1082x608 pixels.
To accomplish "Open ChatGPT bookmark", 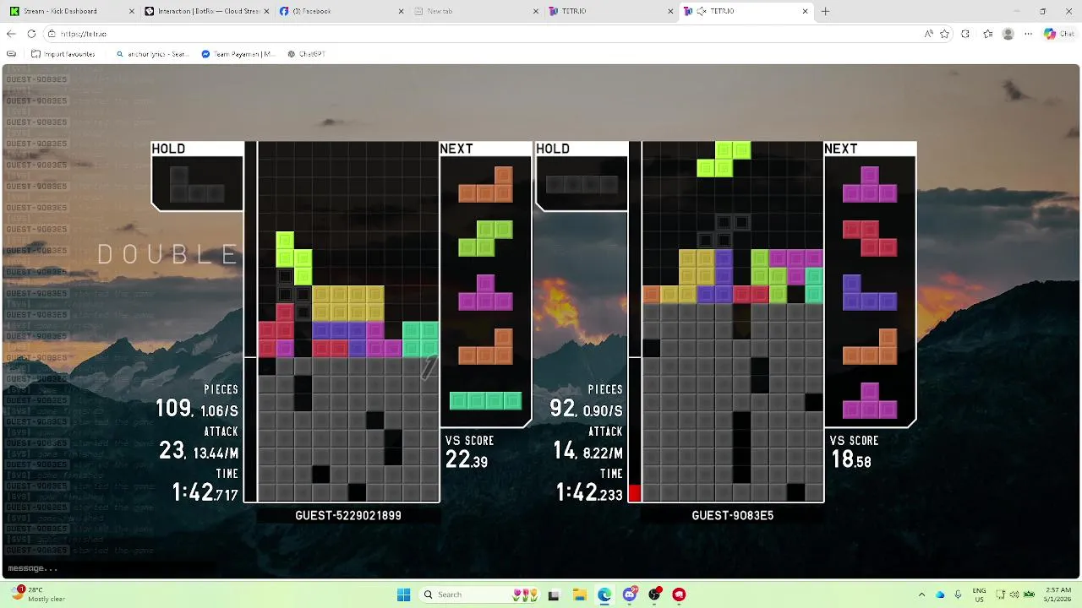I will (x=306, y=53).
